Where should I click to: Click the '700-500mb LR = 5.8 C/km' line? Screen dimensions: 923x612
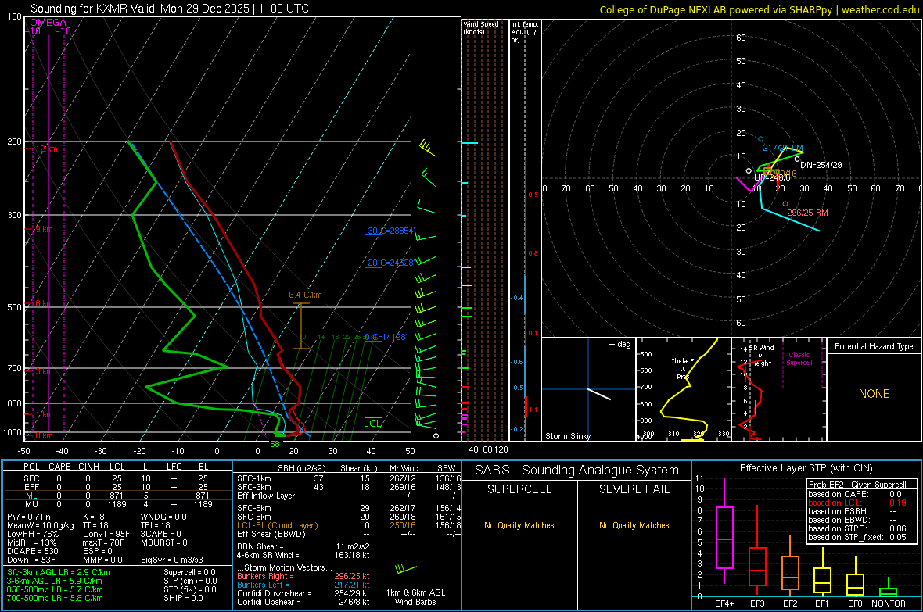pyautogui.click(x=55, y=598)
